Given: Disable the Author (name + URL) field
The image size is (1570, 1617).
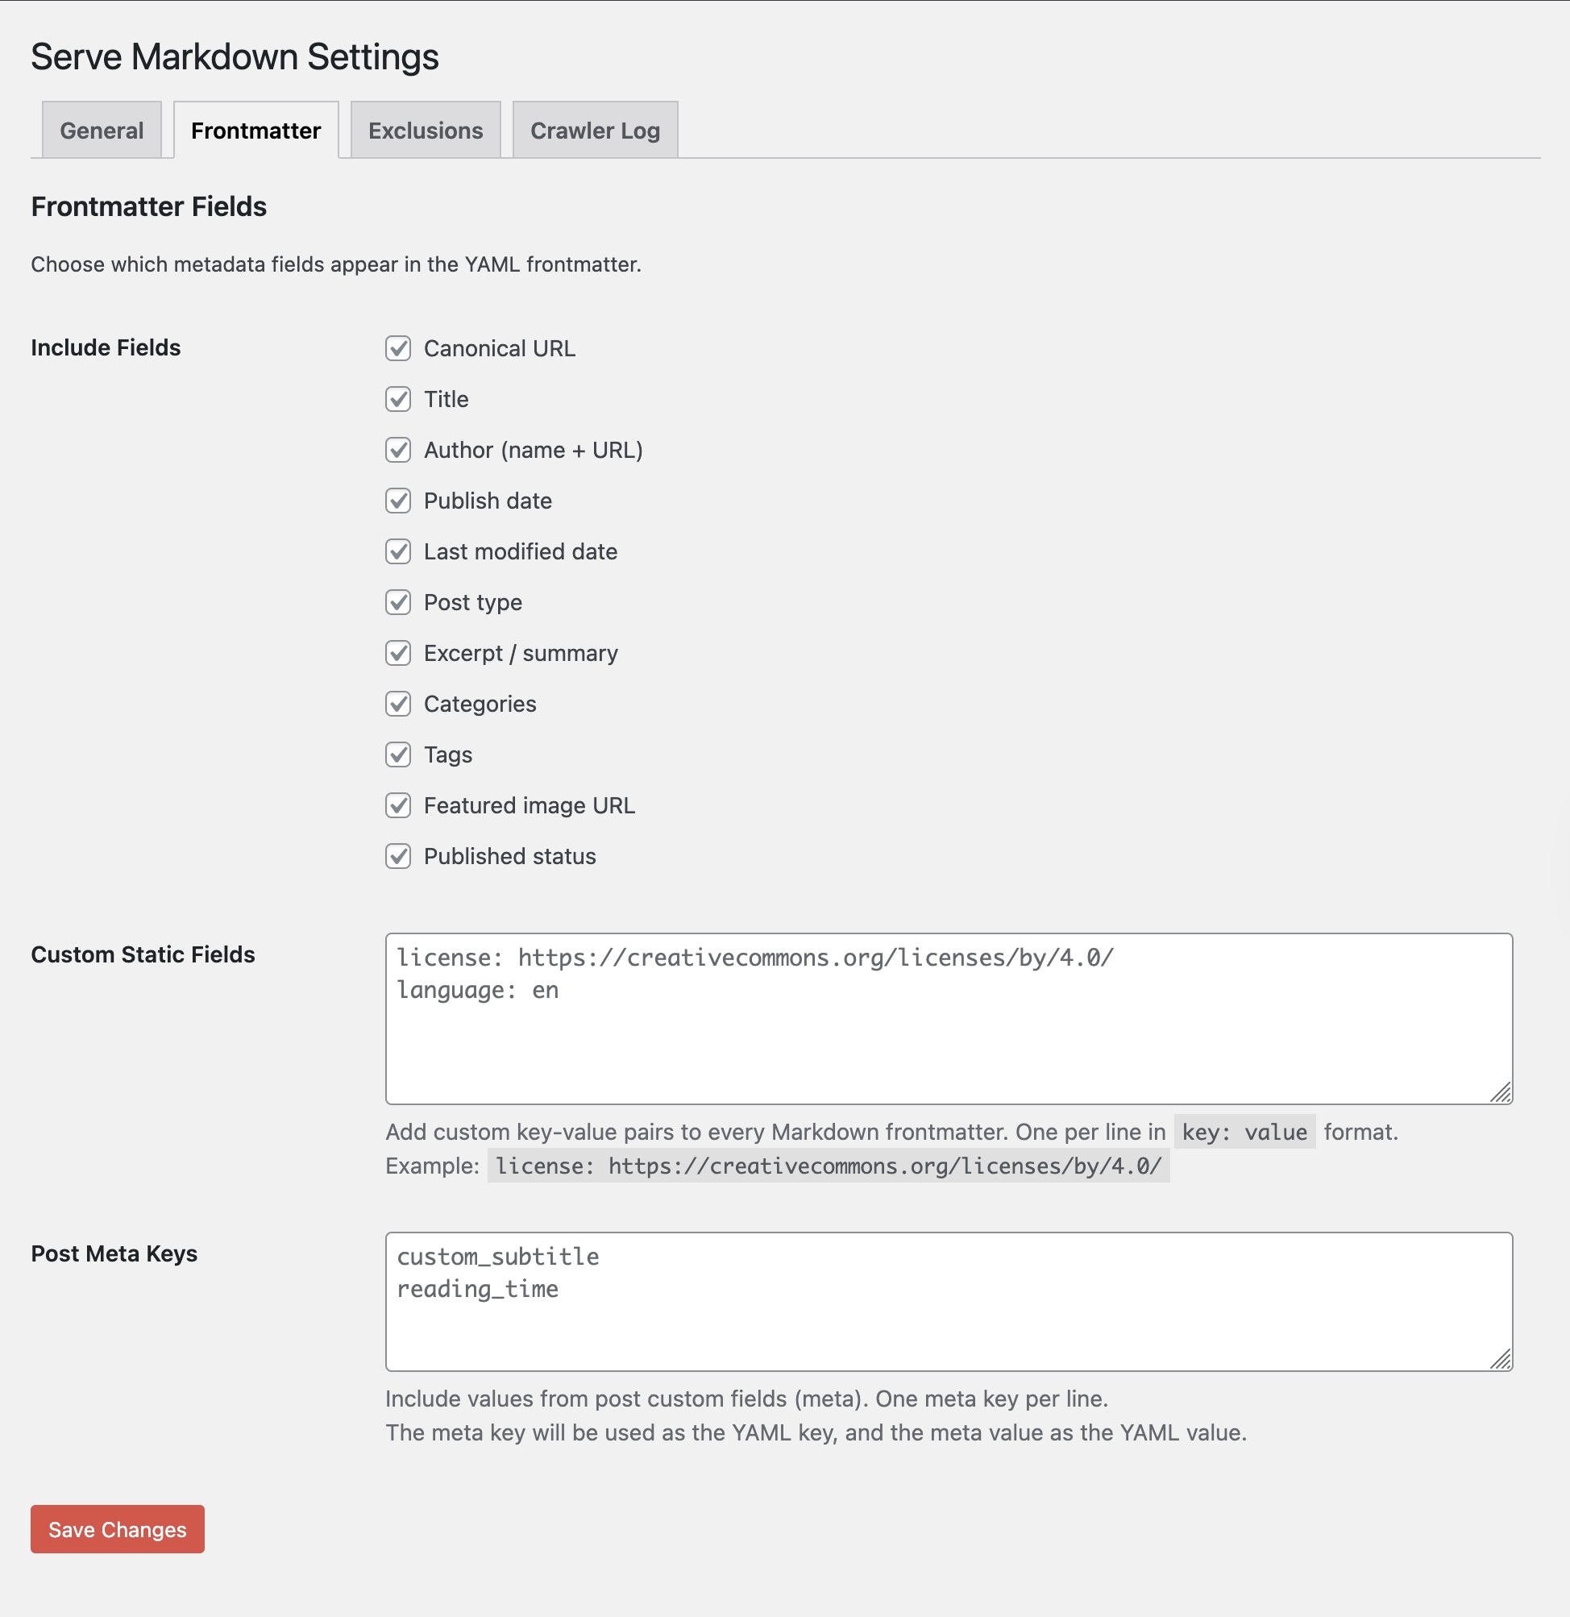Looking at the screenshot, I should [x=397, y=451].
